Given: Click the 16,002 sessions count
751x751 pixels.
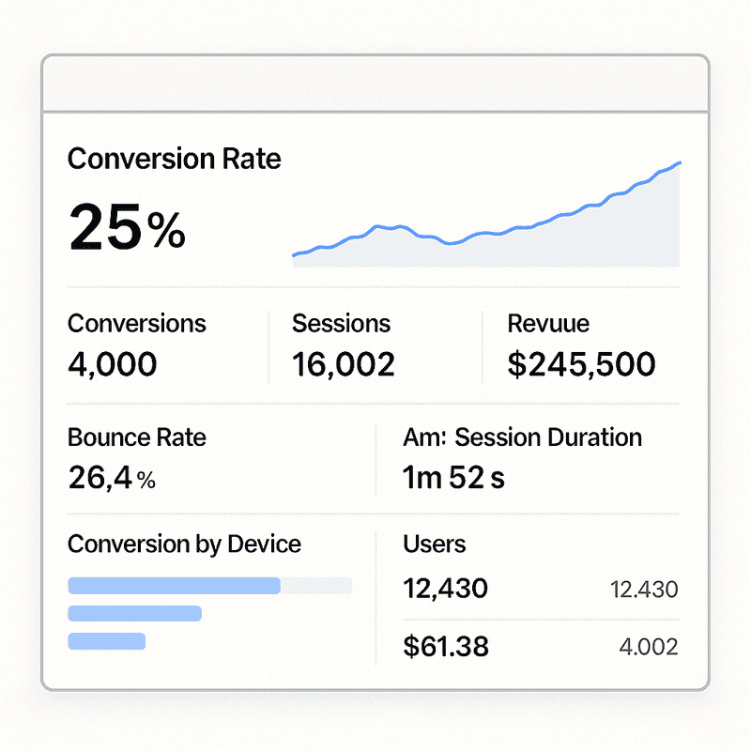Looking at the screenshot, I should point(343,363).
